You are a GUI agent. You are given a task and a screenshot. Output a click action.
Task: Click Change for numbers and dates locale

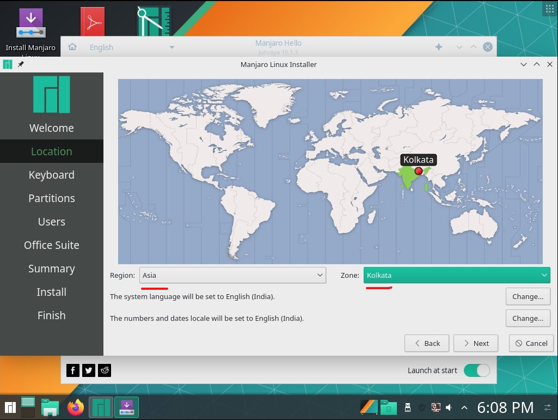[528, 319]
